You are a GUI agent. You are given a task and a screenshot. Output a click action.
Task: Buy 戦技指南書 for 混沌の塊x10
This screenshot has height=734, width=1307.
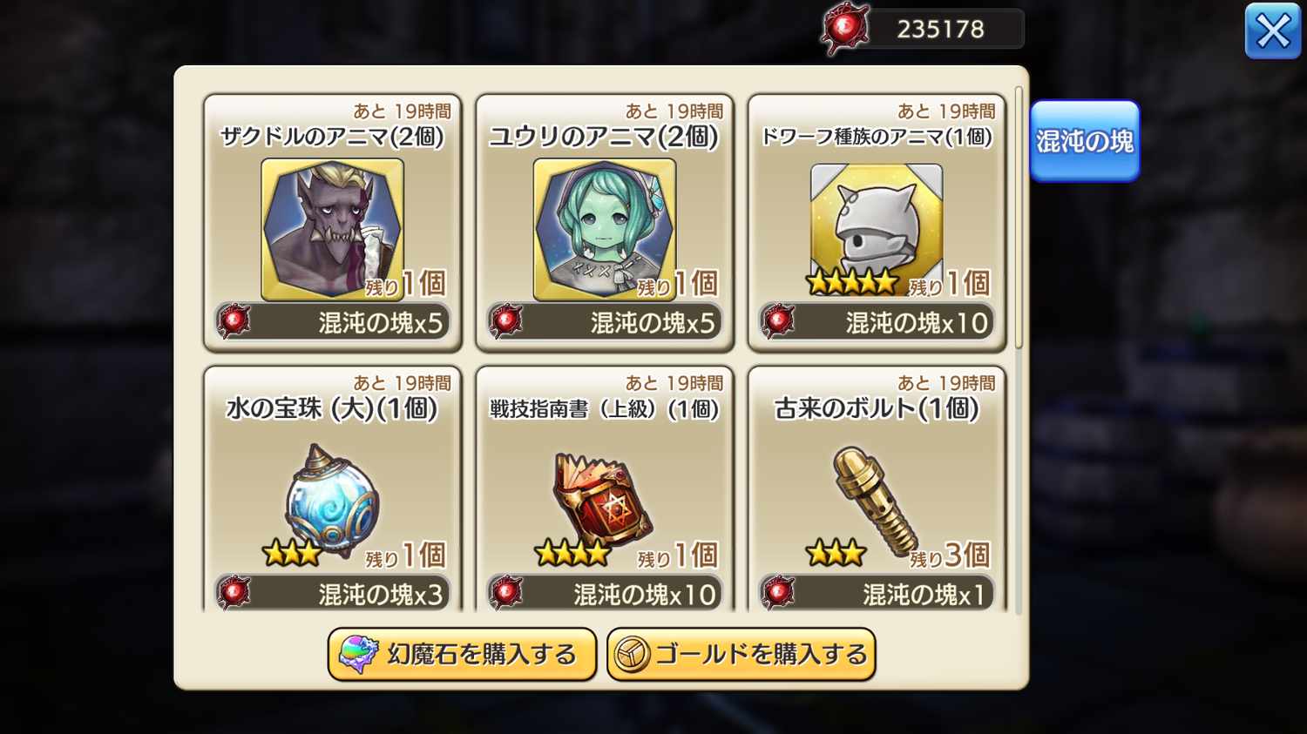pyautogui.click(x=605, y=593)
